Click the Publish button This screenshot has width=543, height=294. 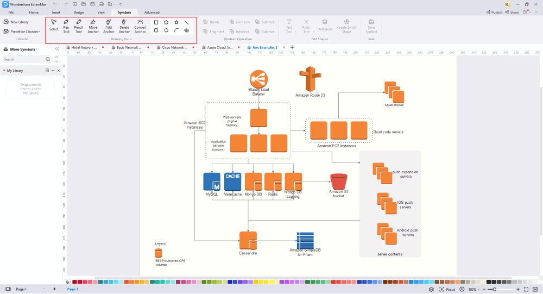494,12
